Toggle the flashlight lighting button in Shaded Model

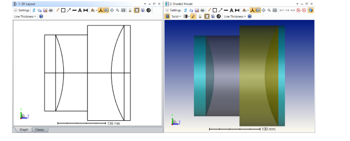[193, 16]
